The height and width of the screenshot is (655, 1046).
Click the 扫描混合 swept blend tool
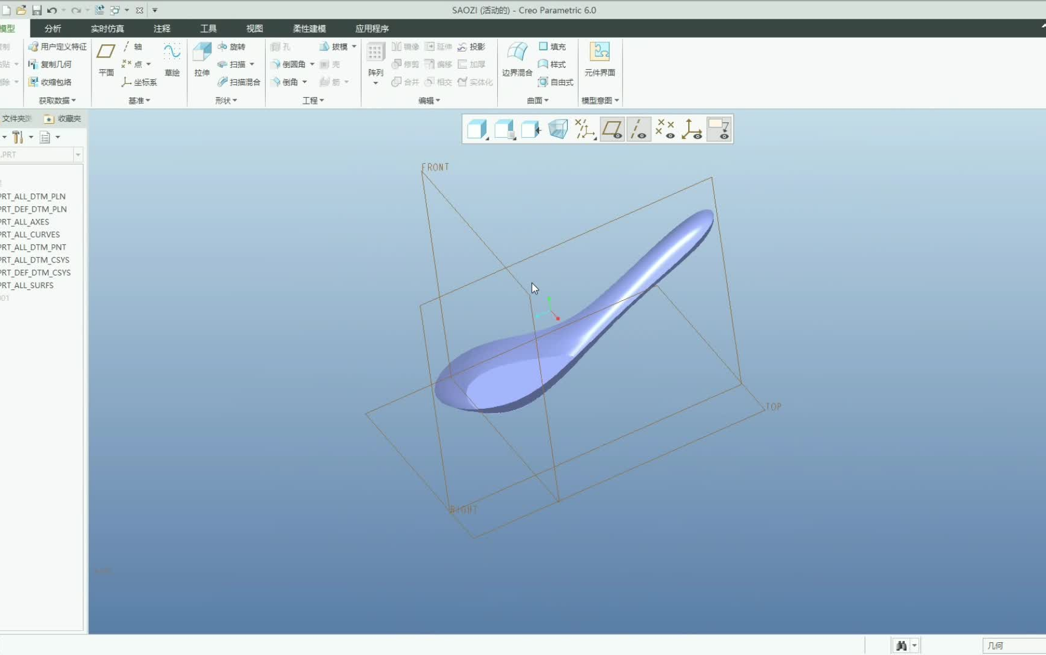[x=239, y=82]
